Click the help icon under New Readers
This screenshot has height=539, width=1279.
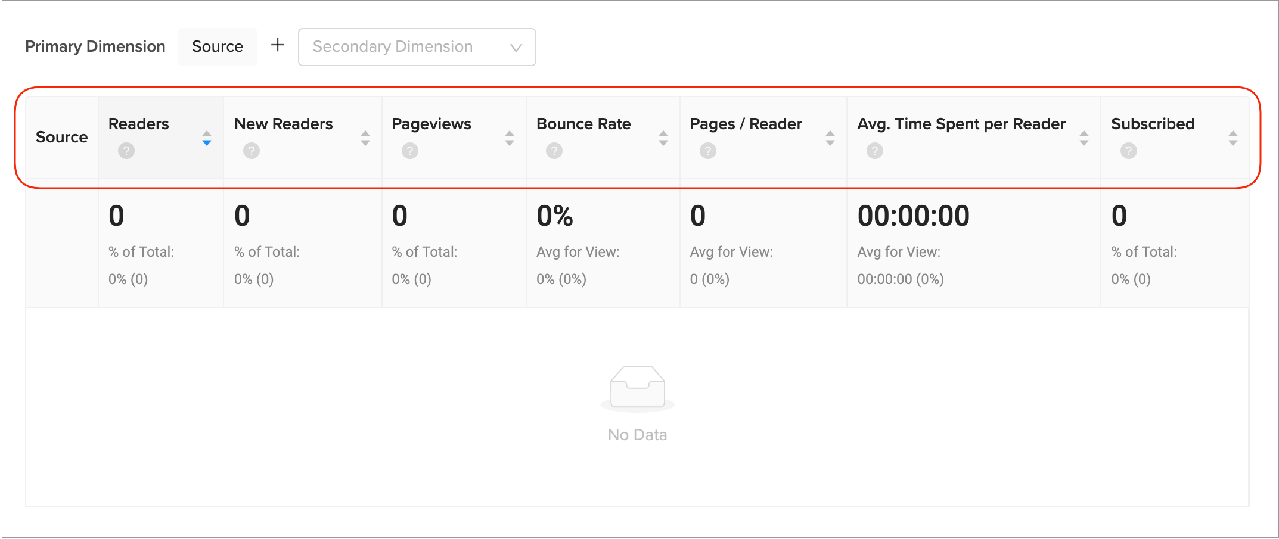coord(251,151)
